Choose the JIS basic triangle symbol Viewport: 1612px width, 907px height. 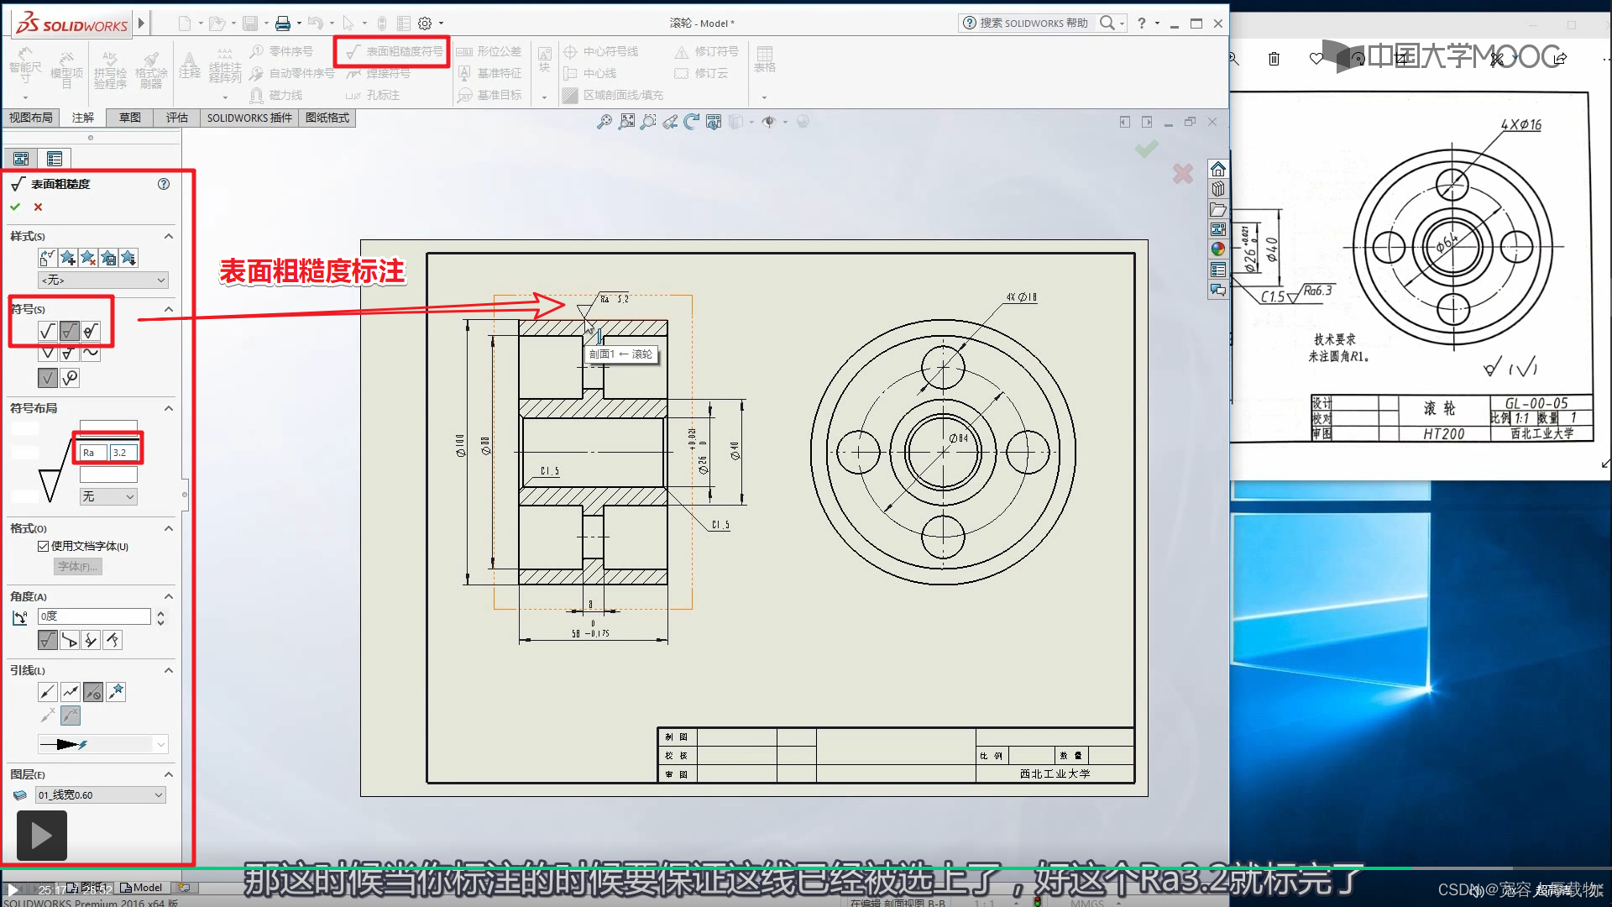[48, 353]
